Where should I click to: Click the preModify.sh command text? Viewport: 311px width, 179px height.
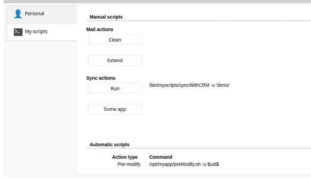point(184,164)
